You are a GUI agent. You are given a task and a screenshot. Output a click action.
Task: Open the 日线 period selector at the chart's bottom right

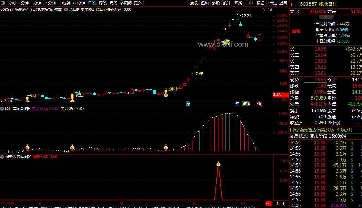(280, 204)
